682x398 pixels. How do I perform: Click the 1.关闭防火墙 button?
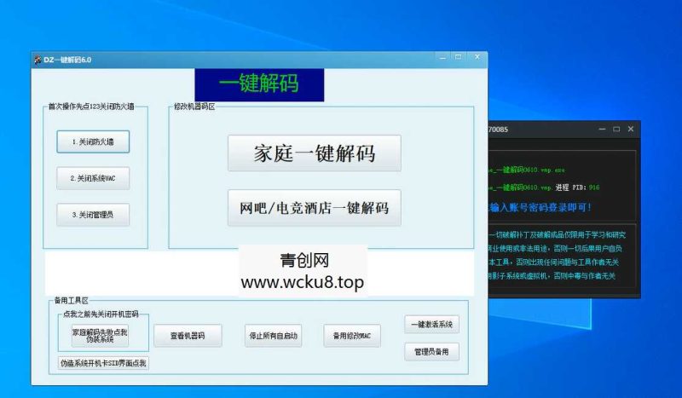click(93, 141)
